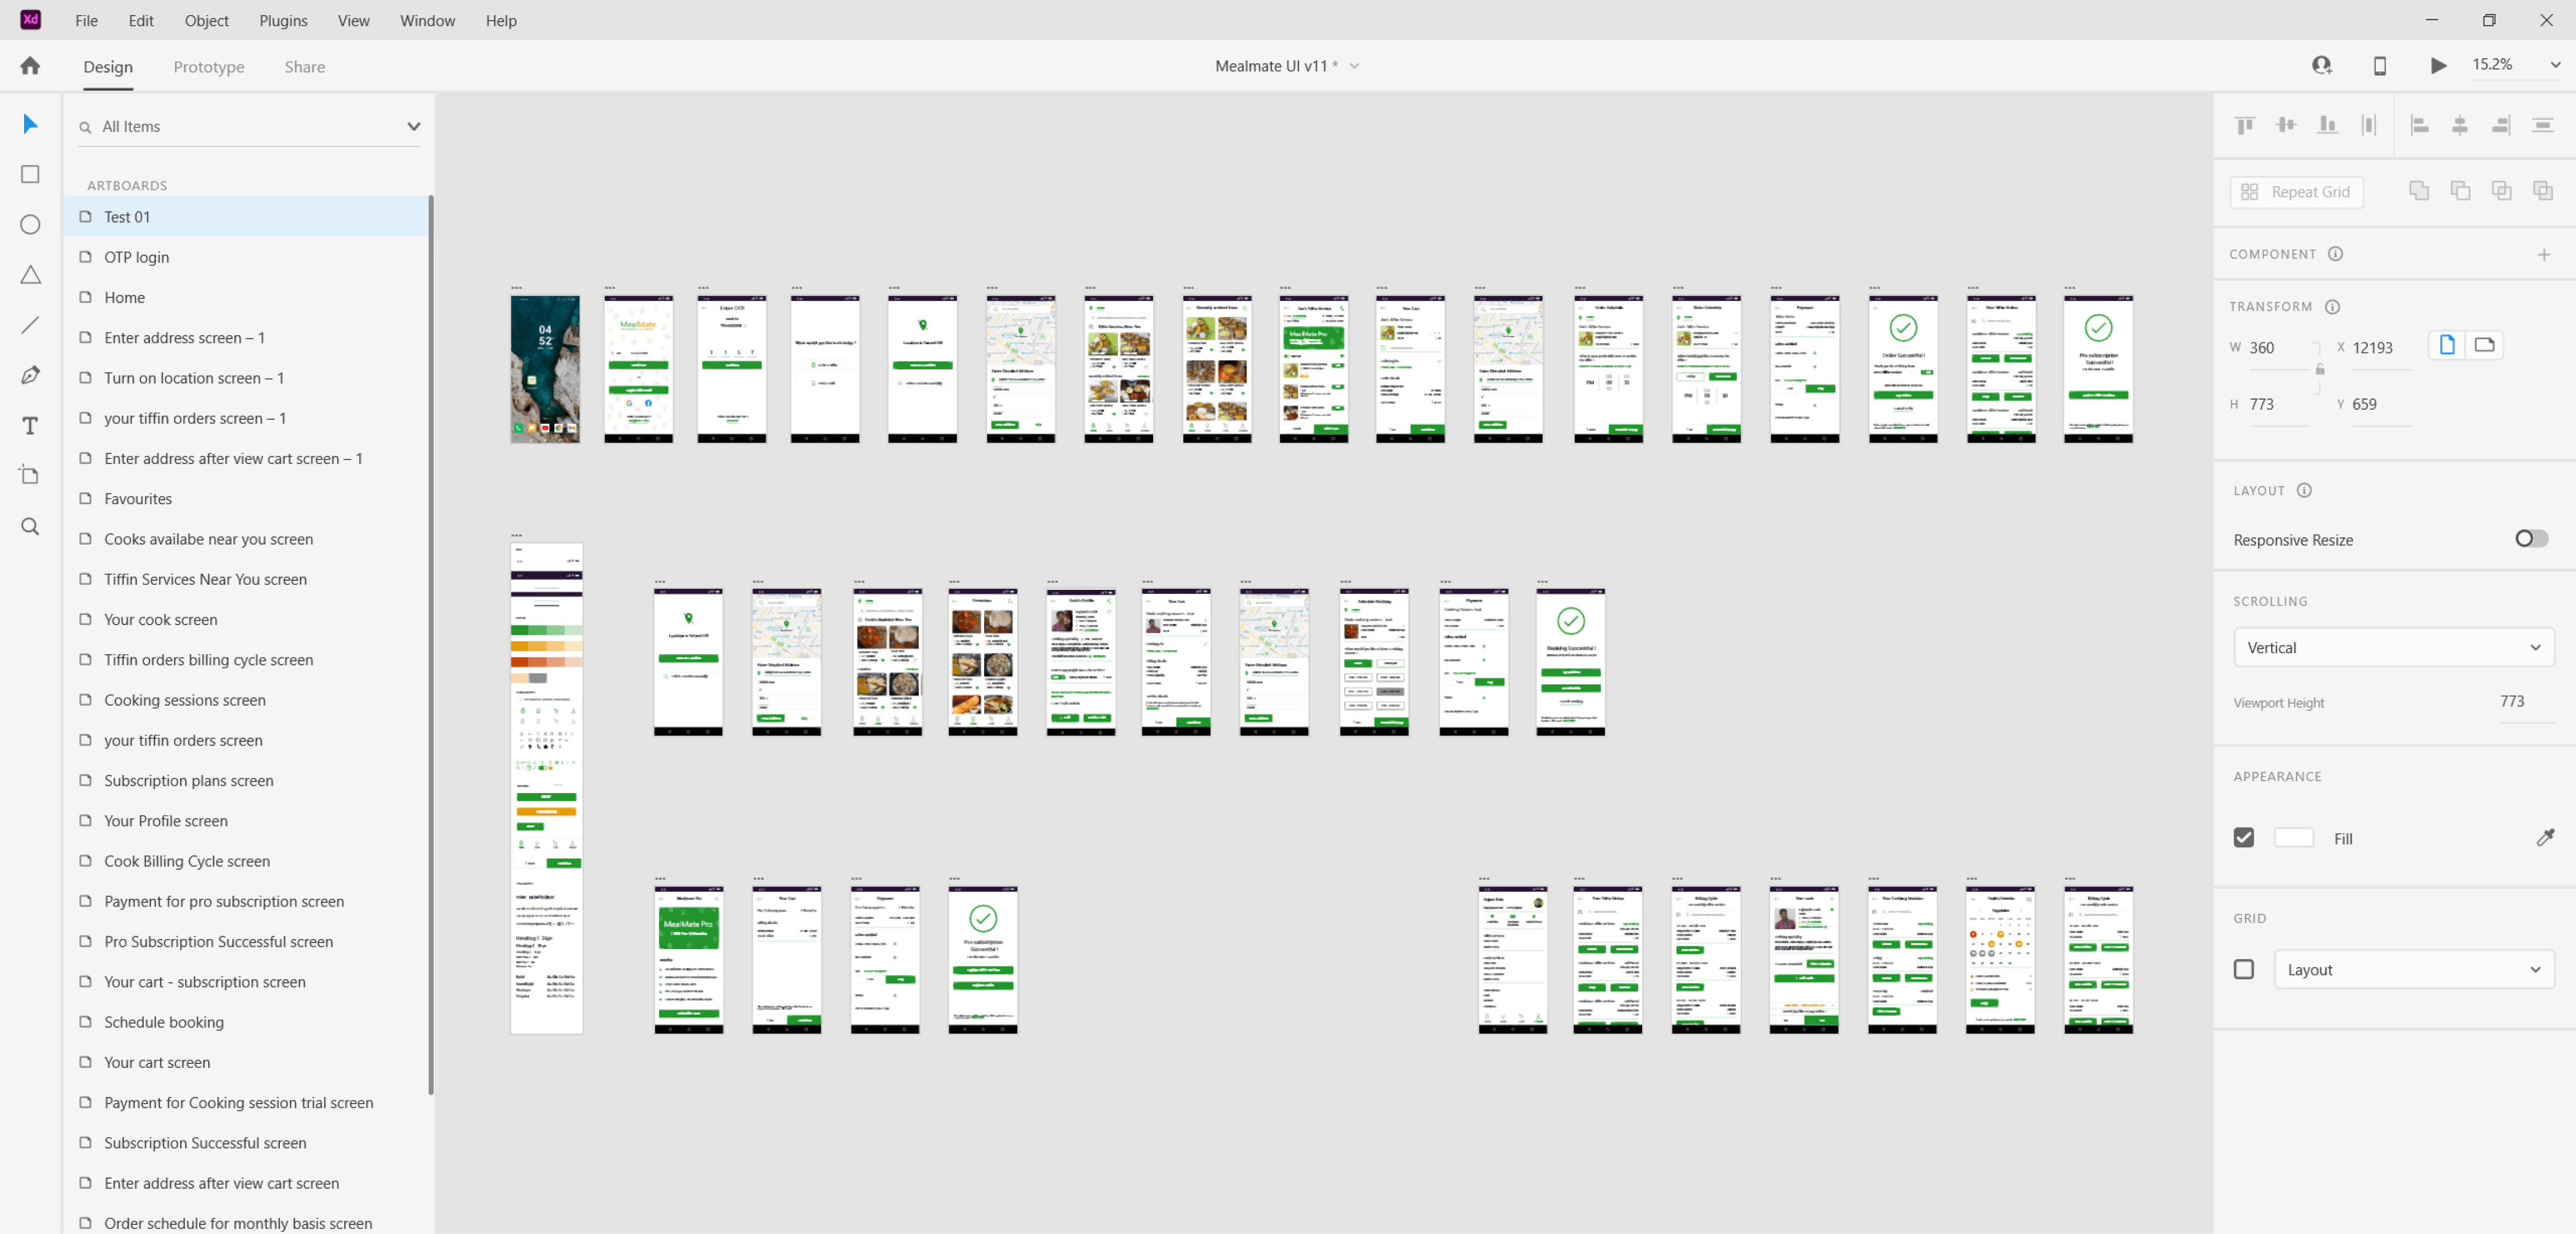The height and width of the screenshot is (1234, 2576).
Task: Click the white Fill color swatch
Action: 2293,838
